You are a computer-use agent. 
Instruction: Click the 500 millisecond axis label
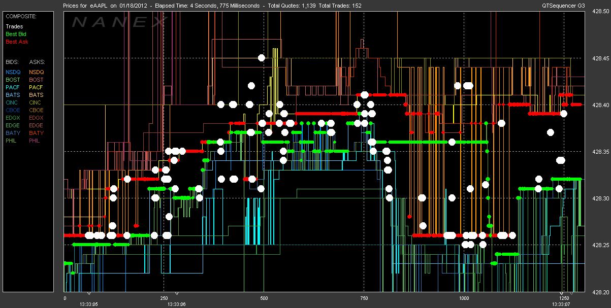(x=264, y=298)
